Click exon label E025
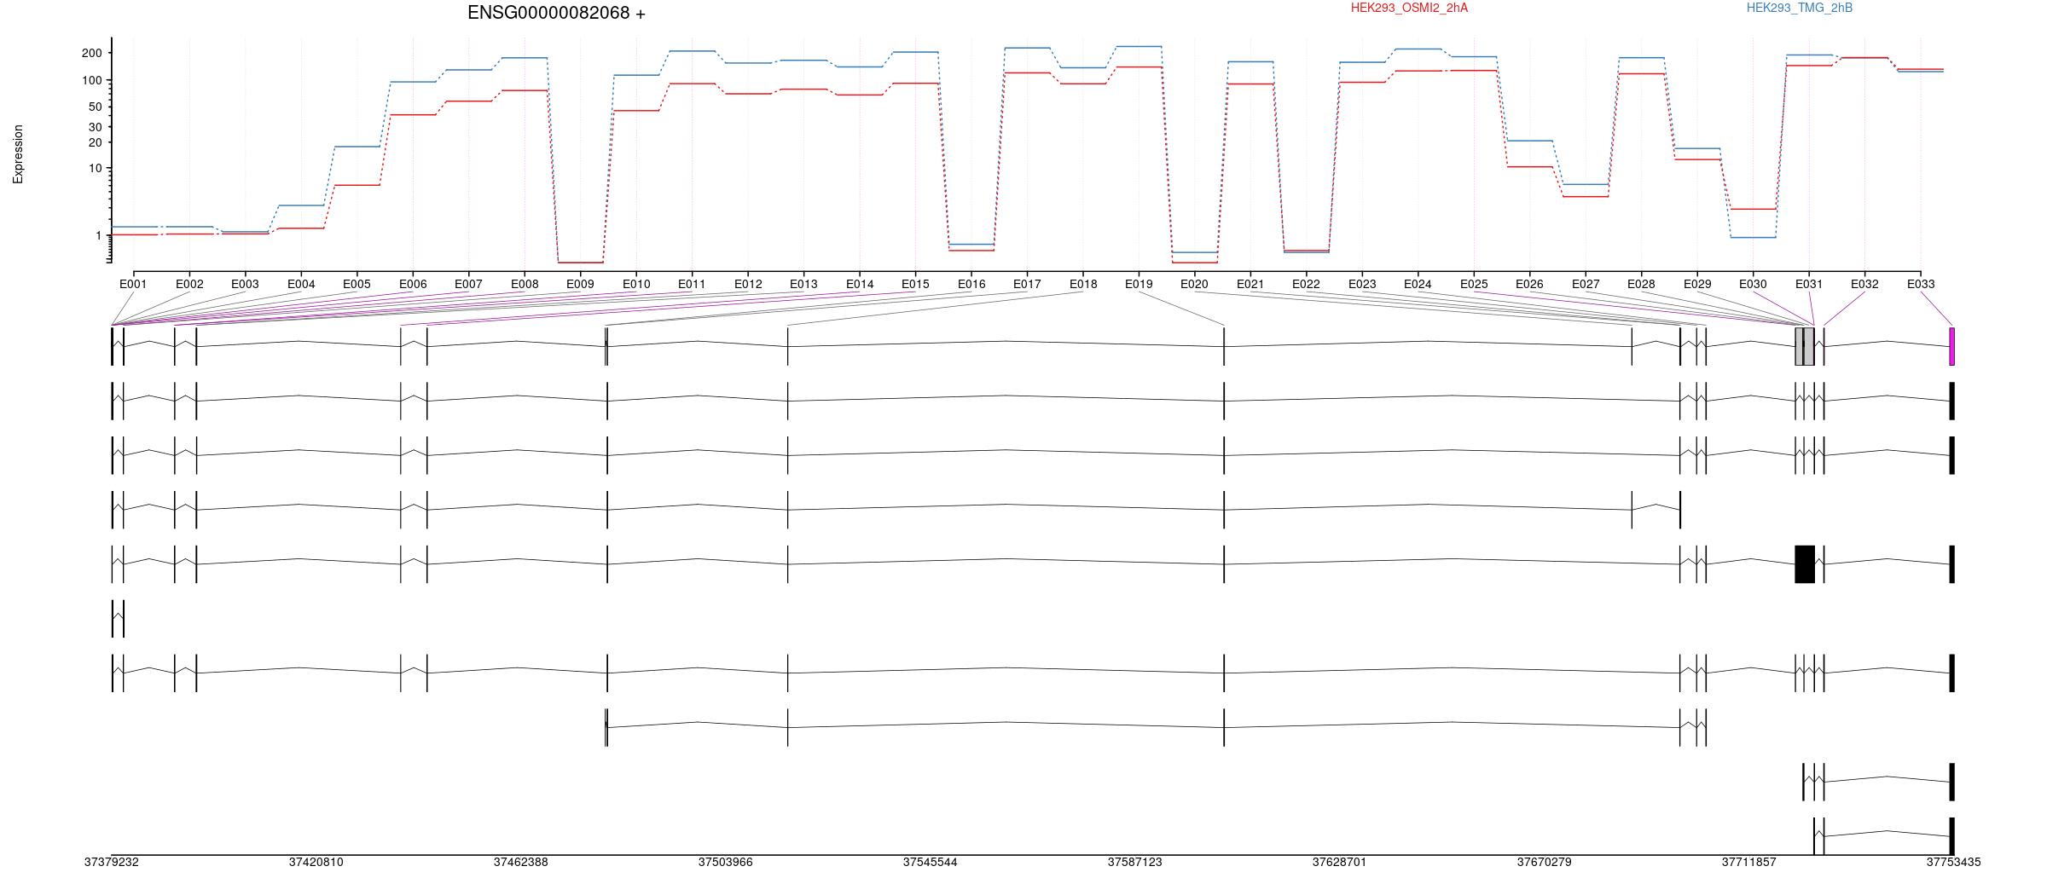Image resolution: width=2047 pixels, height=878 pixels. tap(1474, 284)
